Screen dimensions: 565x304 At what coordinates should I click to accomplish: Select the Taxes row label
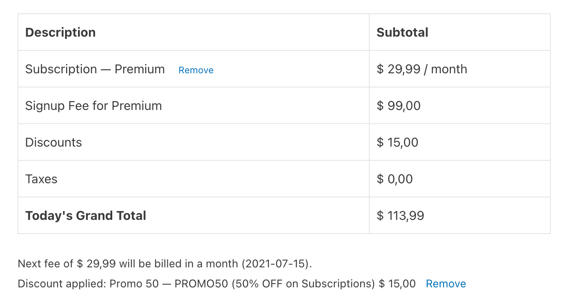click(x=41, y=179)
